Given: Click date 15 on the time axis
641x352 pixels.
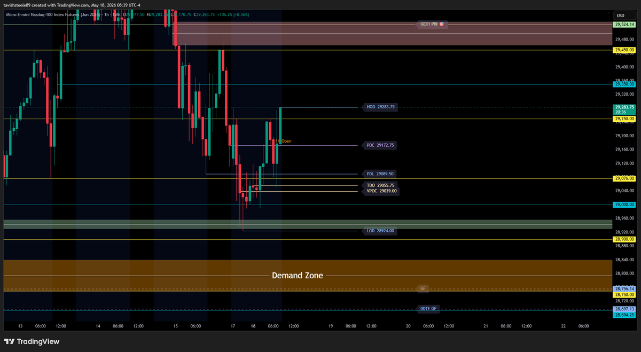Looking at the screenshot, I should (x=175, y=326).
